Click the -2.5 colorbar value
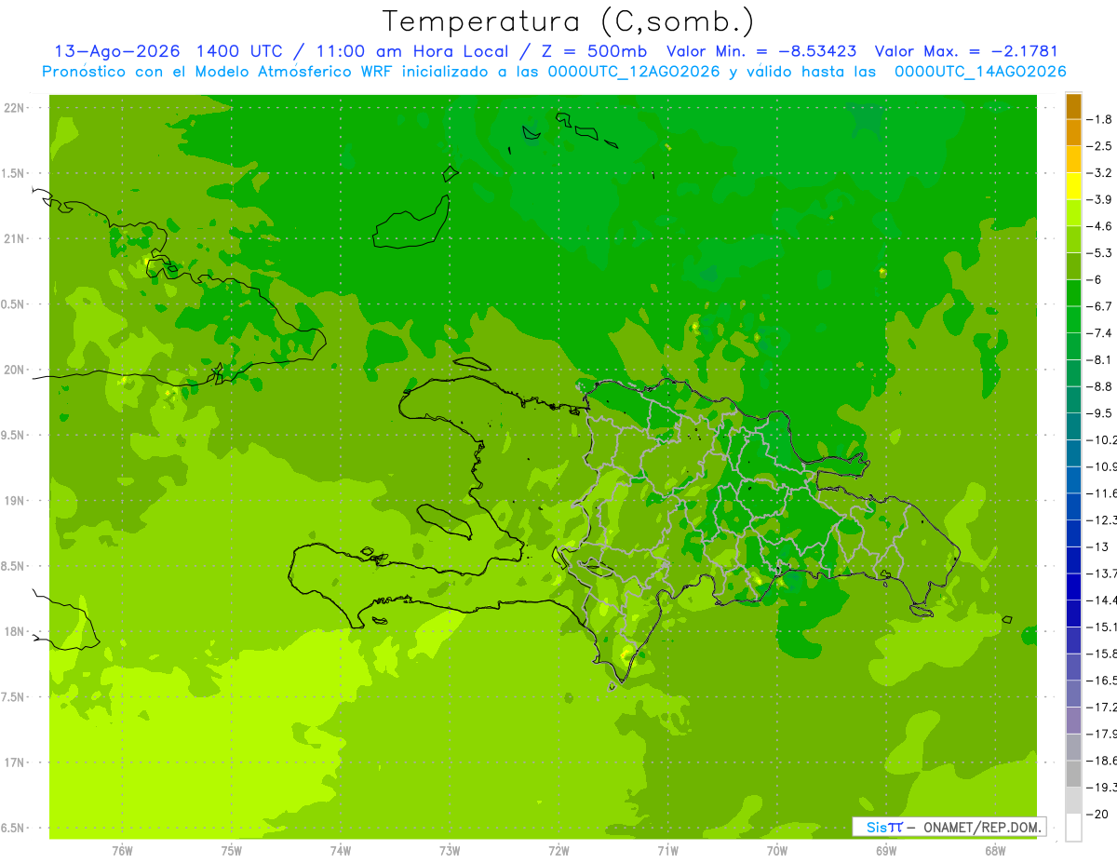Image resolution: width=1117 pixels, height=863 pixels. (1099, 146)
